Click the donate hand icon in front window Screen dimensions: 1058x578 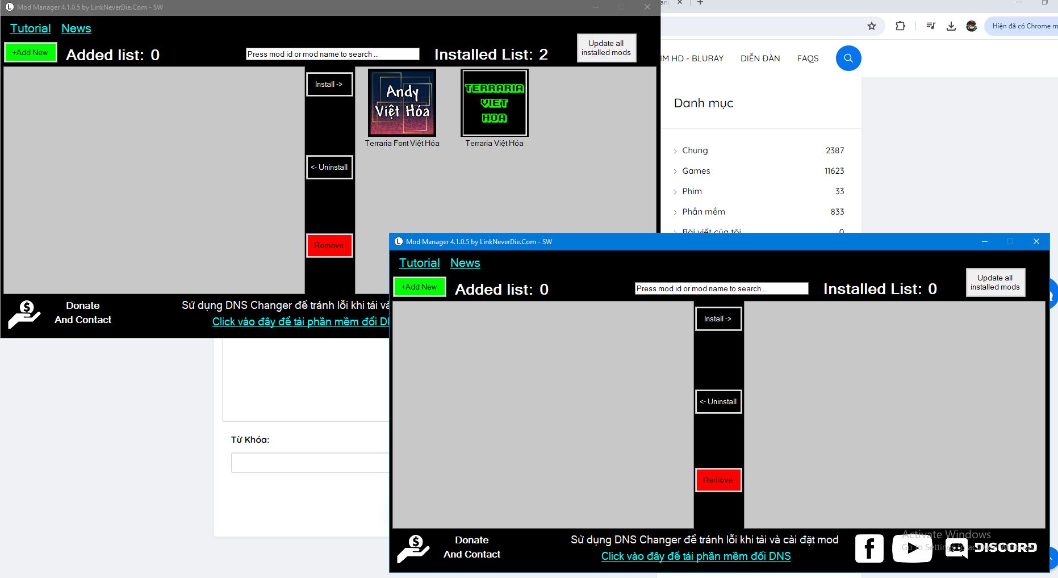tap(413, 548)
